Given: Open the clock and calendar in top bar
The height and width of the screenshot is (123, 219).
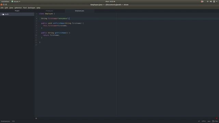Looking at the screenshot, I should click(110, 1).
